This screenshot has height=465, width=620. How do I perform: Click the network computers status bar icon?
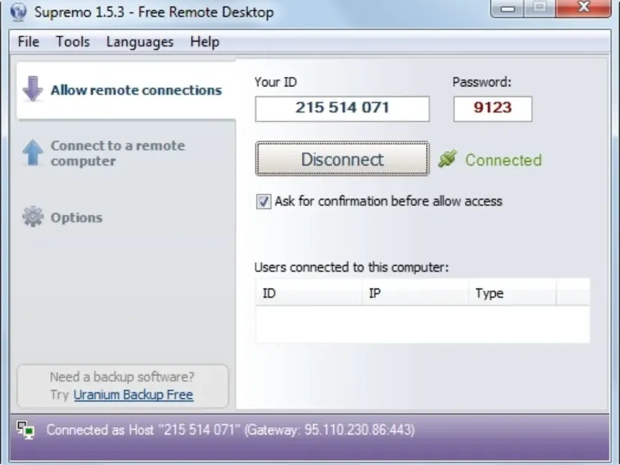(26, 430)
